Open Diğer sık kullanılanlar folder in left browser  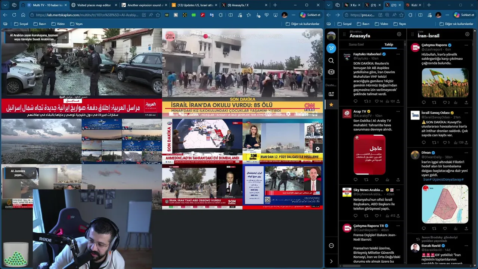(302, 24)
